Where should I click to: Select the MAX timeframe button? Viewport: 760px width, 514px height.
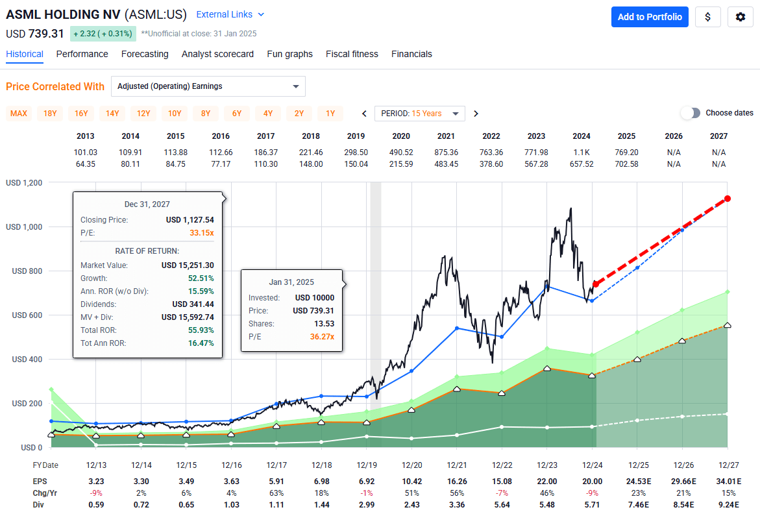point(18,113)
